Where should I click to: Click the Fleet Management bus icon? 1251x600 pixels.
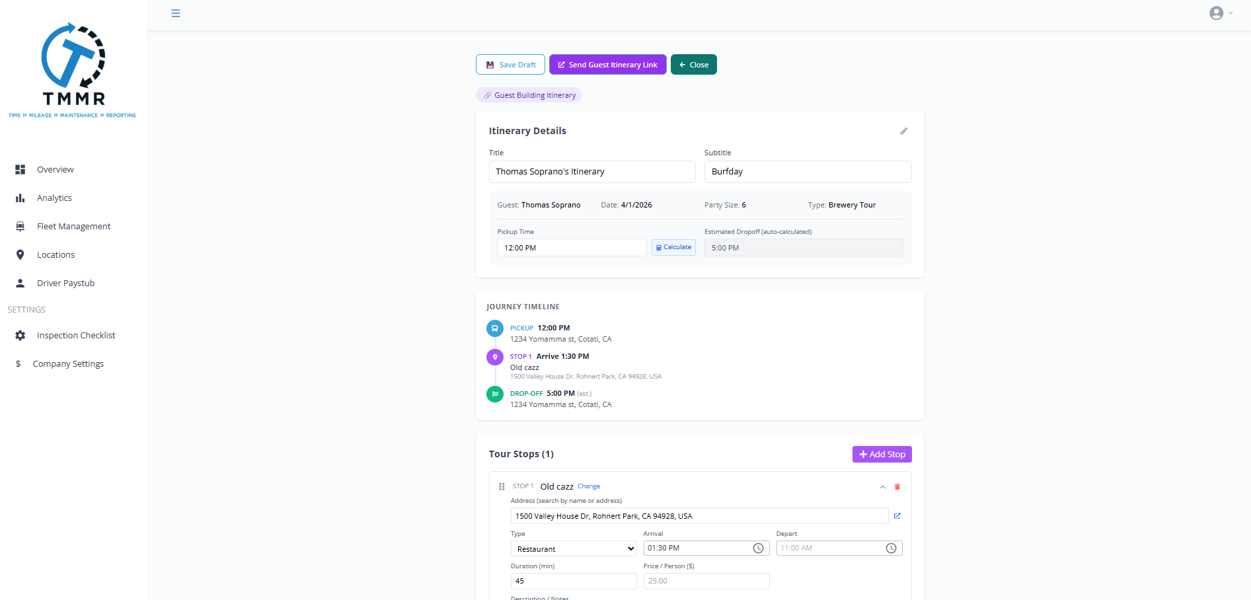[x=20, y=227]
